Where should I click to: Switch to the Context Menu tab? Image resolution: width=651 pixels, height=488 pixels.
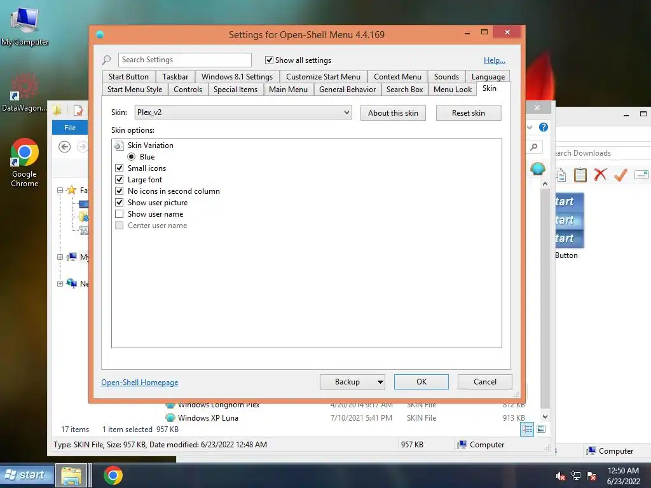[397, 77]
